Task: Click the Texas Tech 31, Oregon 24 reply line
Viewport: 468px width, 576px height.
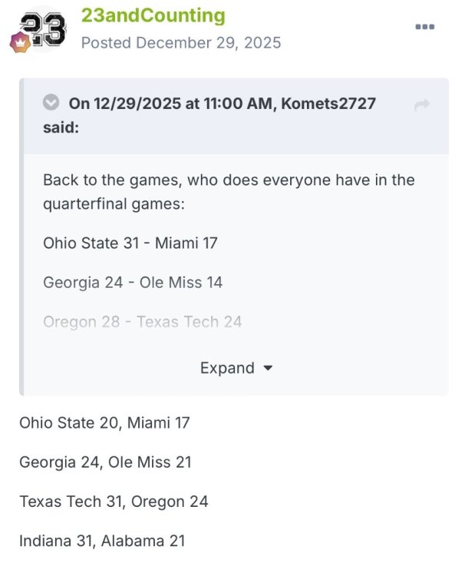Action: (114, 502)
